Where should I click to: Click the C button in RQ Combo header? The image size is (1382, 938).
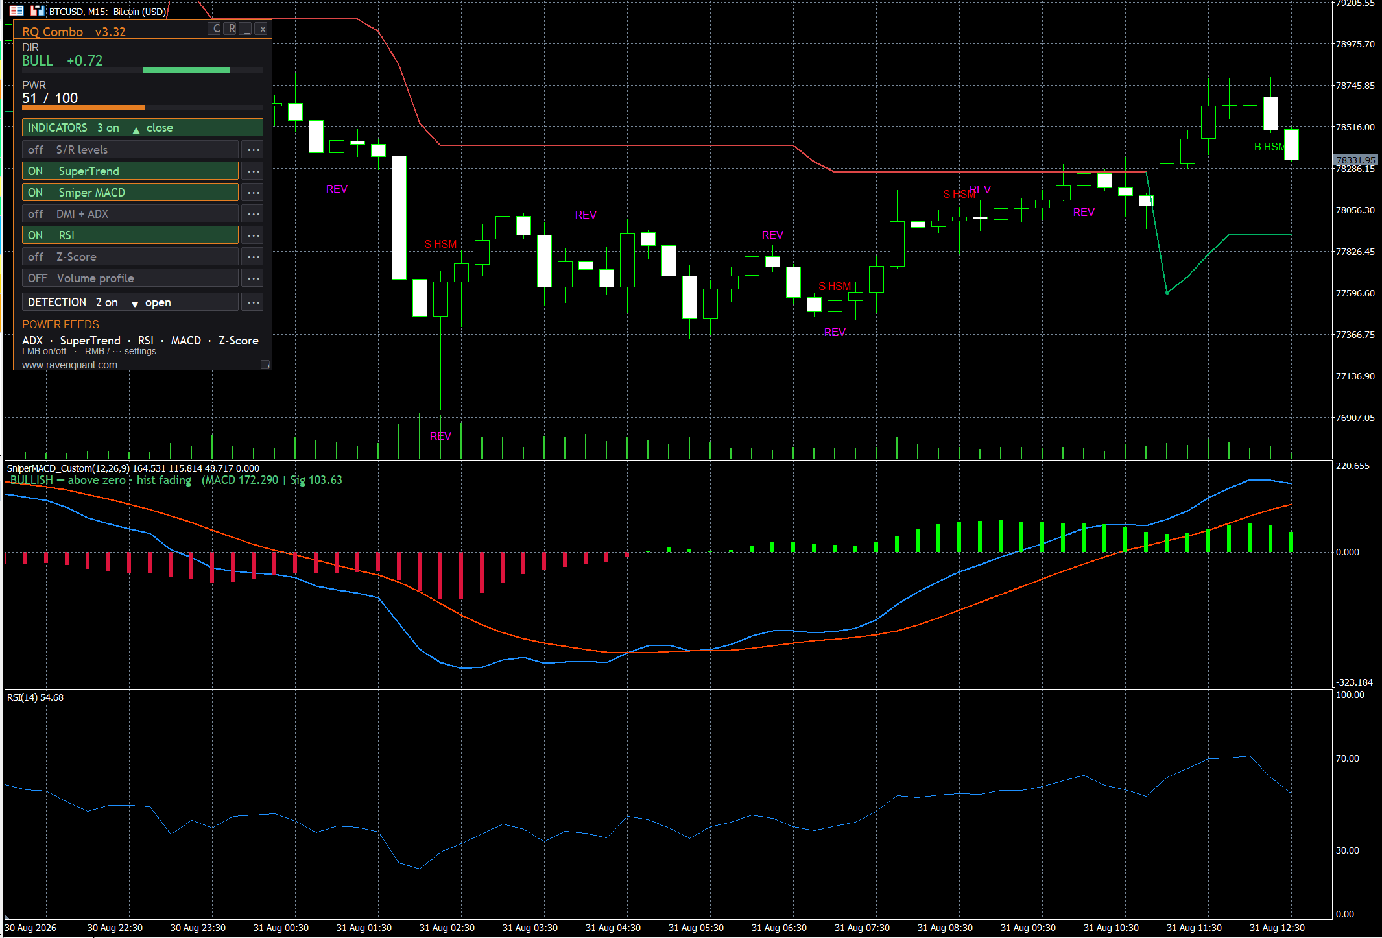[x=216, y=29]
